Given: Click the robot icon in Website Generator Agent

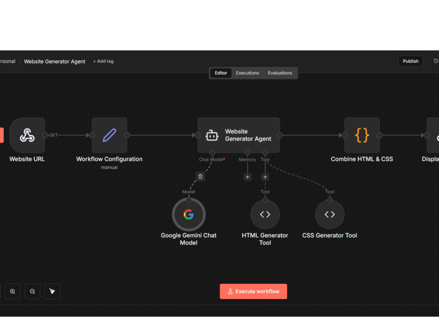Looking at the screenshot, I should pyautogui.click(x=212, y=136).
